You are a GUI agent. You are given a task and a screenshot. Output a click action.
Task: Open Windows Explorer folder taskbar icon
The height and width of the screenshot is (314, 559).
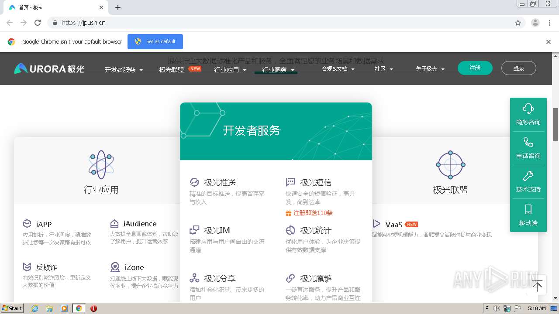click(x=49, y=308)
